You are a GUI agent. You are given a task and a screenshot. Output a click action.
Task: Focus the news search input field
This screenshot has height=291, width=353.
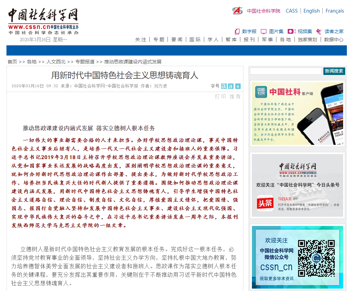[x=286, y=71]
